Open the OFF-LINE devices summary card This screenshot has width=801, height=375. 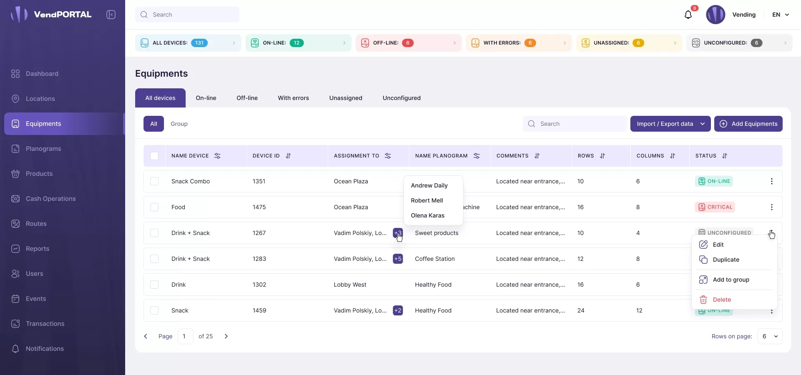(408, 43)
